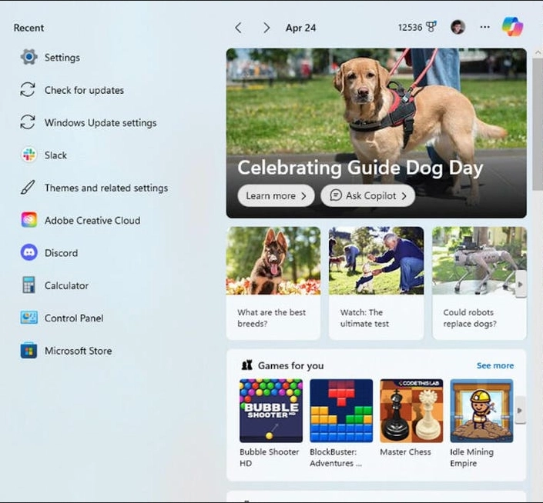
Task: Click the Games for you heading
Action: (291, 365)
